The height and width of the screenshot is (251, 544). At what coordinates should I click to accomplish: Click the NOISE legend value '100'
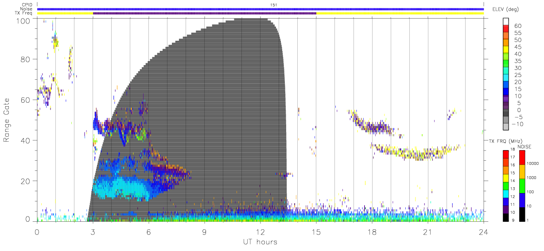530,192
